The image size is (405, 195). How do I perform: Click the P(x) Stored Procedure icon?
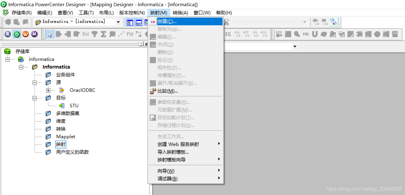tap(130, 34)
